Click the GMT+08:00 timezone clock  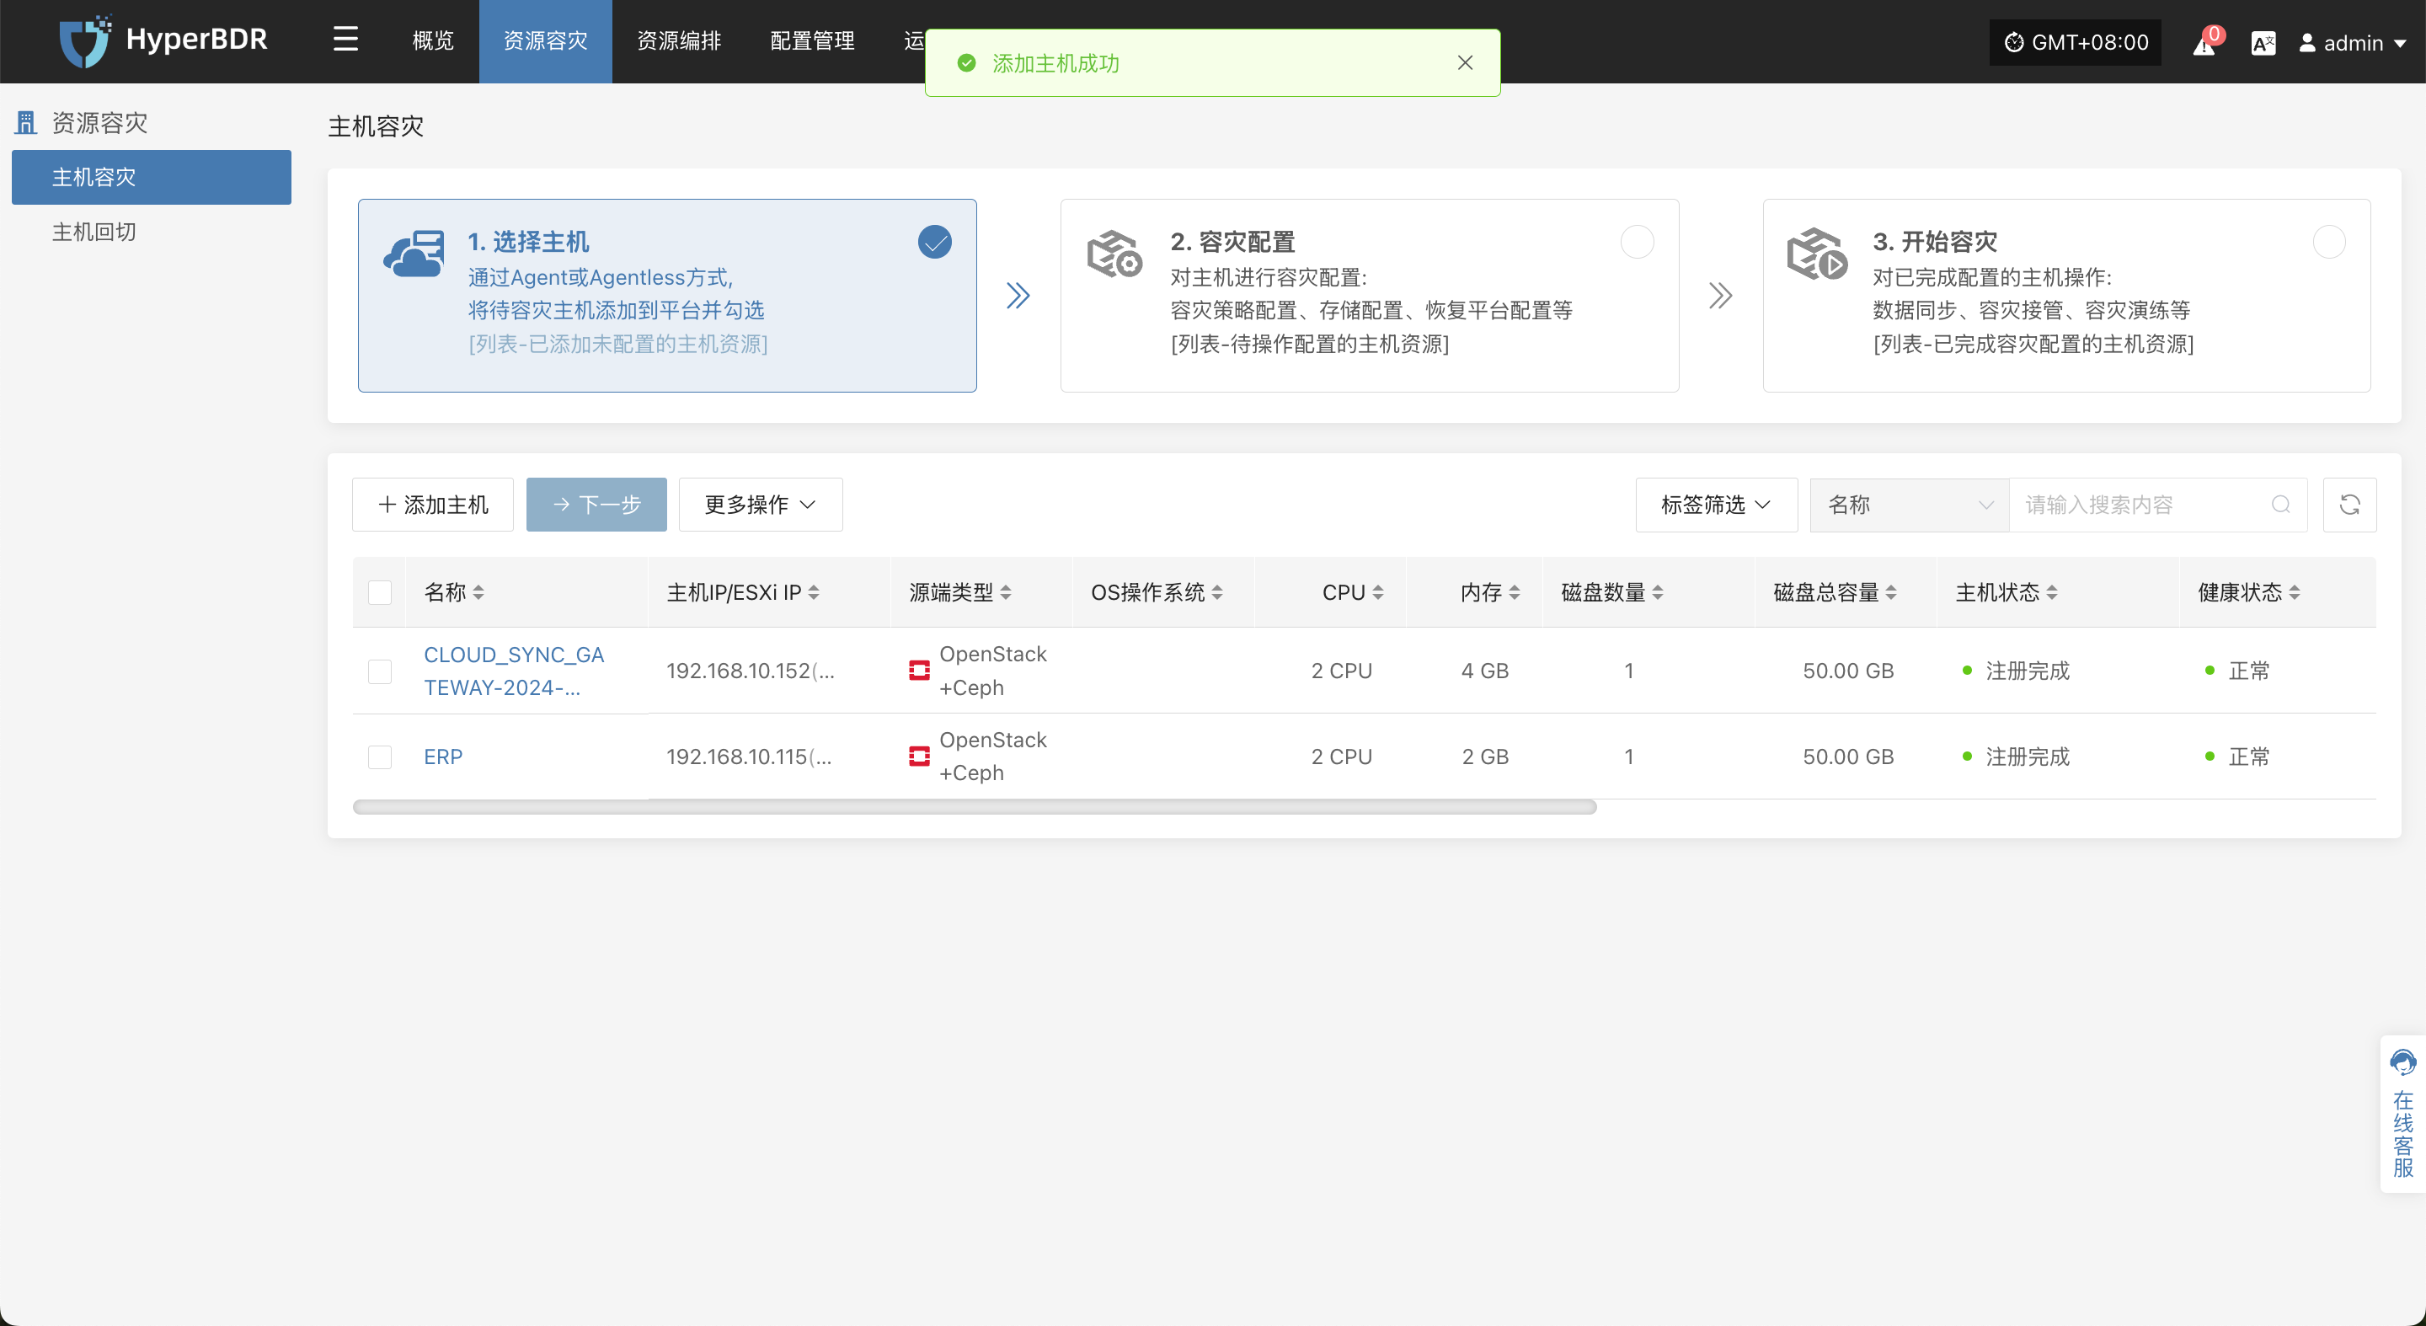pyautogui.click(x=2075, y=42)
